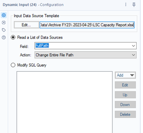Expand the Field dropdown showing FullPath
Screen dimensions: 143x133
coord(85,46)
